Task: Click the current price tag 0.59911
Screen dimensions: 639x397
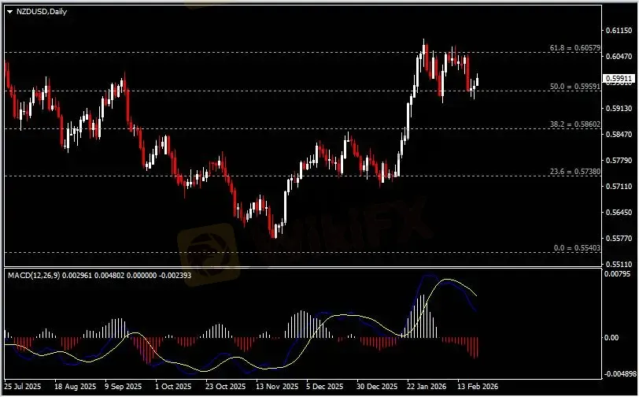Action: coord(619,79)
